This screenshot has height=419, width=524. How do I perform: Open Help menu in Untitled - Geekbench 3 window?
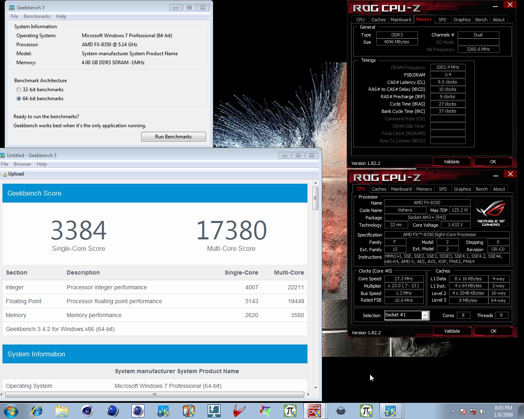pos(42,164)
